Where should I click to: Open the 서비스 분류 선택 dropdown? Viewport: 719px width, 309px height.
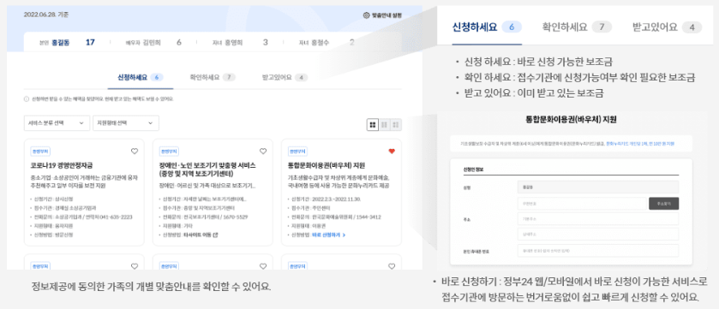pos(57,123)
